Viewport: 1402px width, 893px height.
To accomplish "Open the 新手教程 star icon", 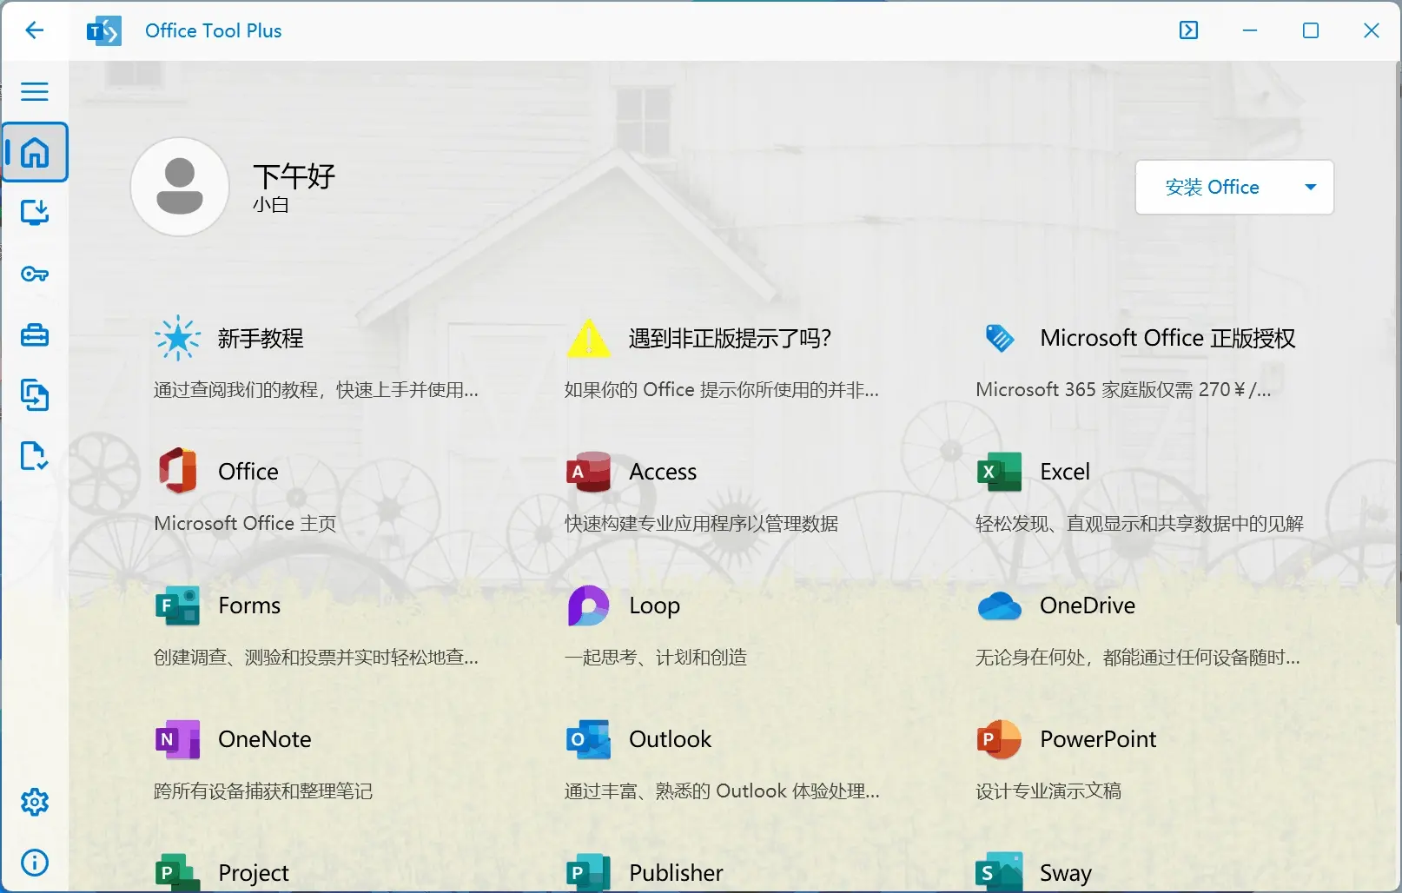I will [x=177, y=338].
